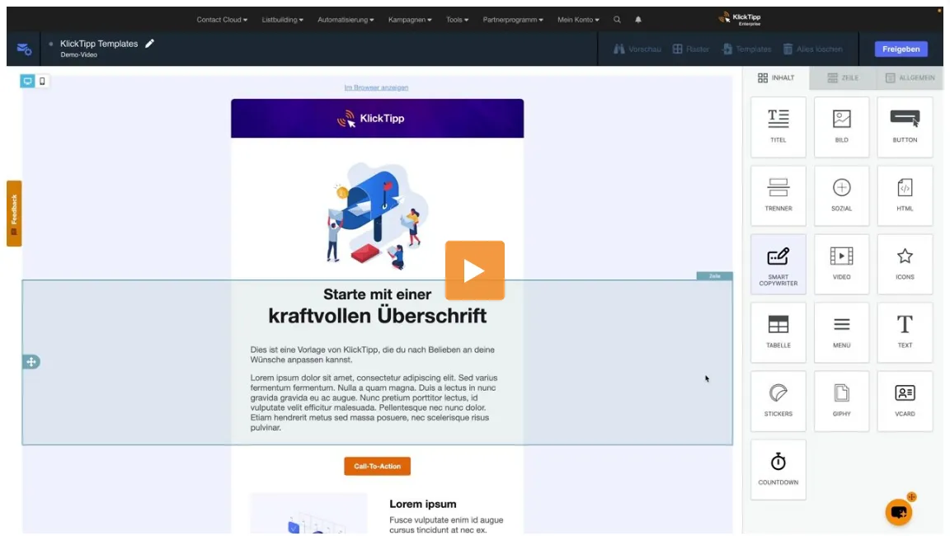Image resolution: width=950 pixels, height=536 pixels.
Task: Expand the Mein Konto menu
Action: [578, 20]
